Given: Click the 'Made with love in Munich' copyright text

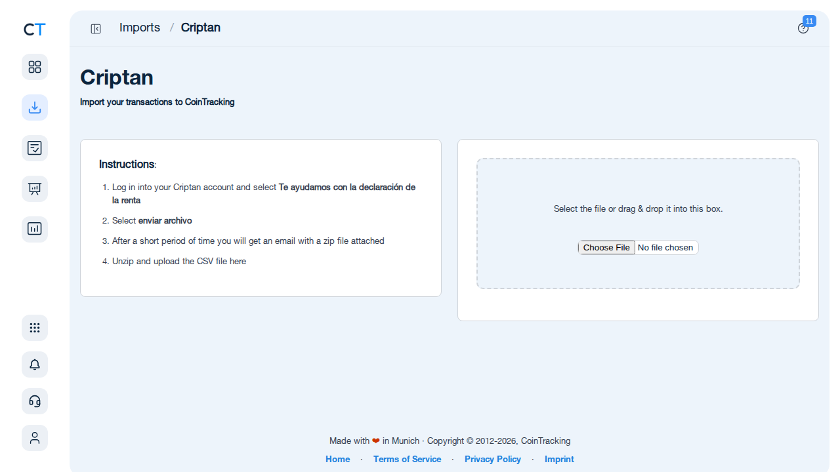Looking at the screenshot, I should pos(450,441).
